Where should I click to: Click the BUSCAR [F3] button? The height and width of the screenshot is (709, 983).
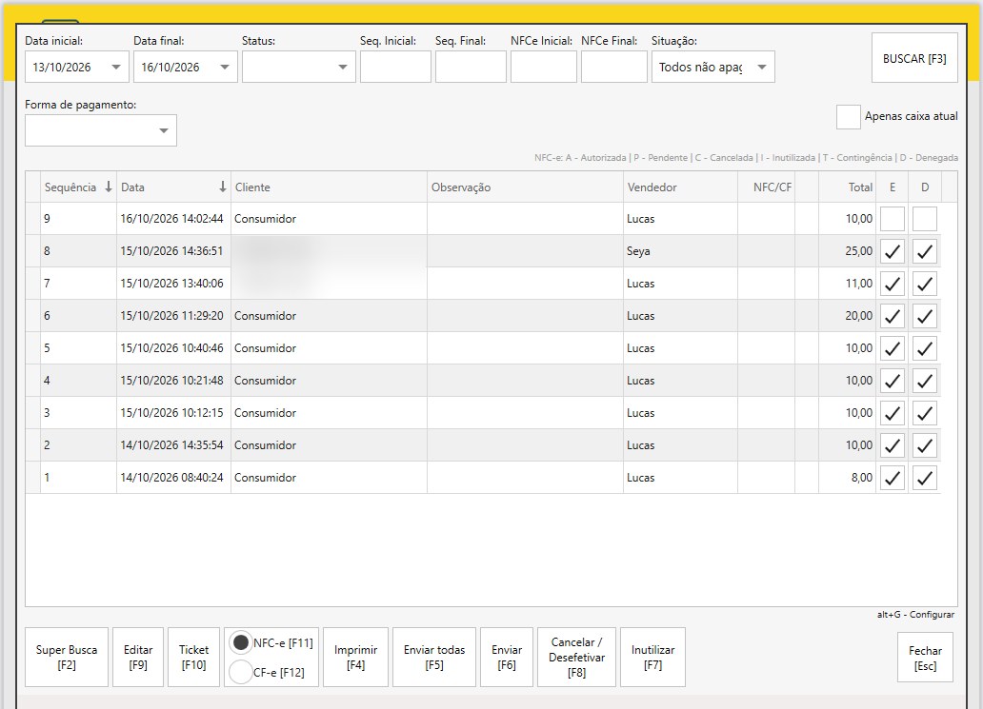[914, 58]
